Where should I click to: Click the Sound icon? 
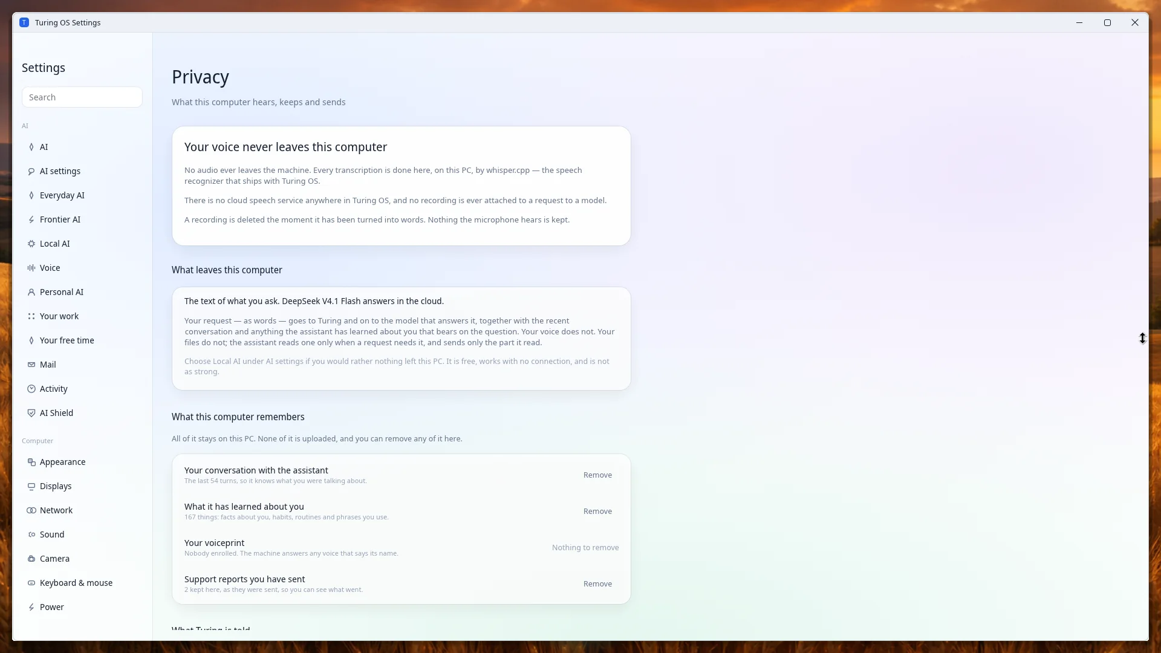click(x=31, y=534)
